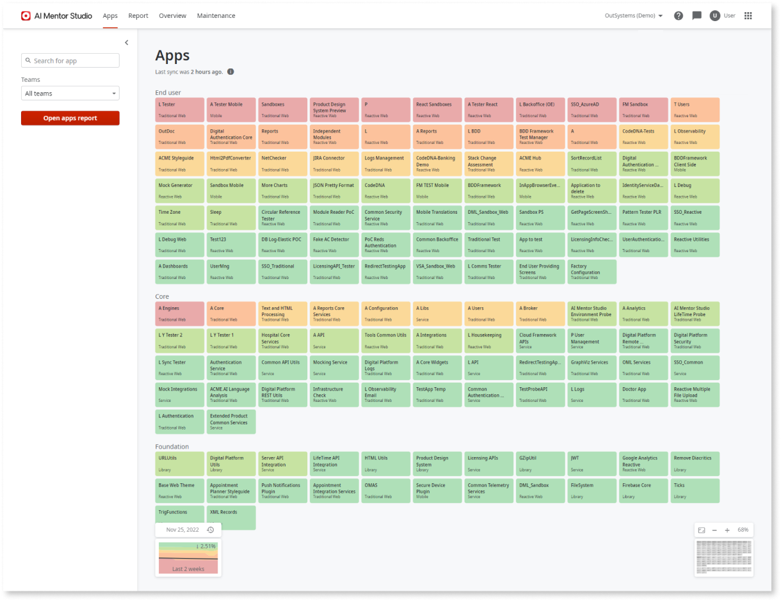Open the All teams dropdown
The height and width of the screenshot is (601, 781).
[70, 93]
